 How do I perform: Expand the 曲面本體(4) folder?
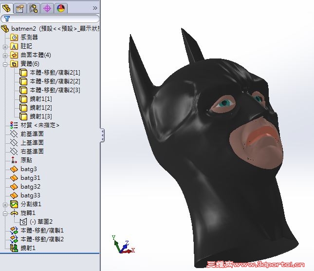(5, 56)
